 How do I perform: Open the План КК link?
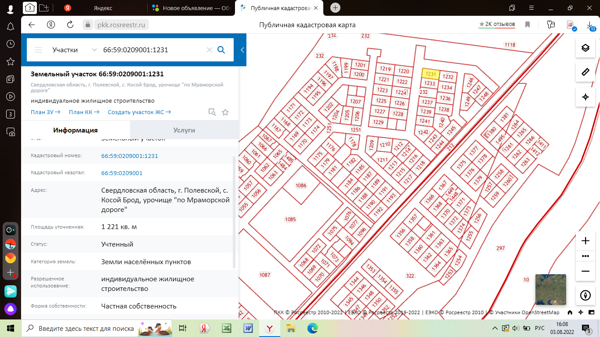(84, 112)
